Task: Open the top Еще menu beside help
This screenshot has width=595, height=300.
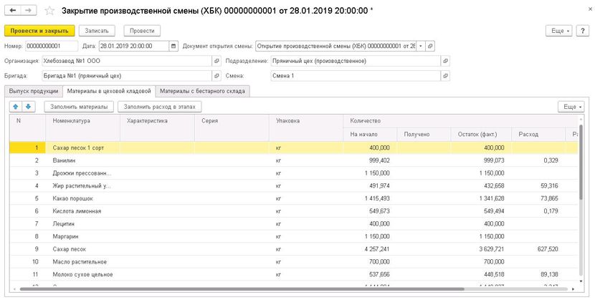Action: click(x=559, y=31)
